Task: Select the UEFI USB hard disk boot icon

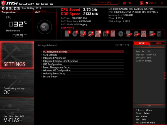Action: coord(83,34)
